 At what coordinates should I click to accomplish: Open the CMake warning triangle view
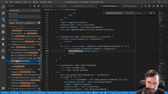tap(3, 57)
